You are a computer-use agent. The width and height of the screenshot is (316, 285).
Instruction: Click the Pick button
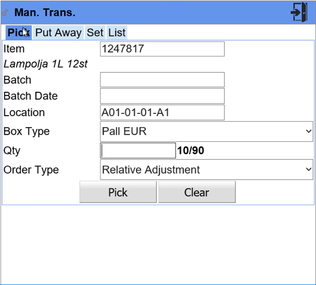(118, 192)
